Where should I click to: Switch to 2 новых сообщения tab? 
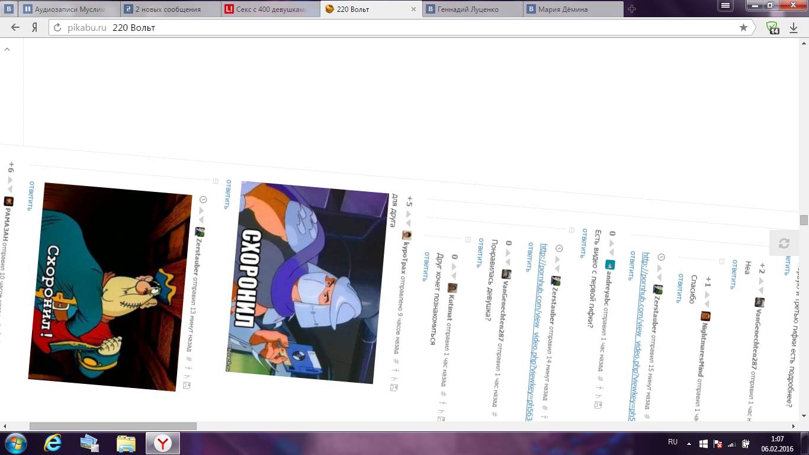[x=171, y=9]
